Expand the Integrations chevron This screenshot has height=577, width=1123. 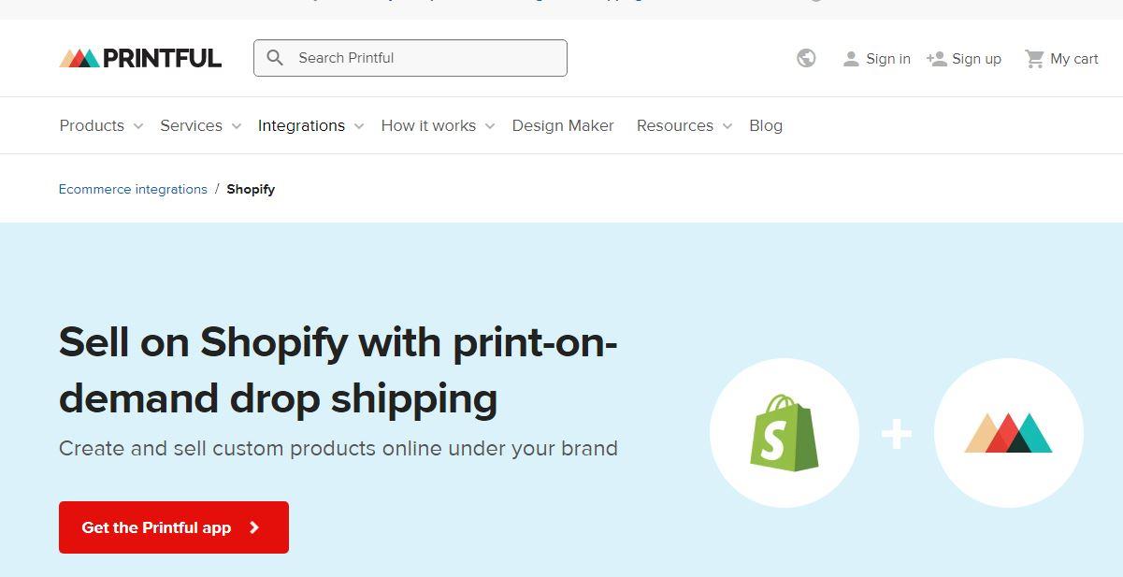pos(359,126)
